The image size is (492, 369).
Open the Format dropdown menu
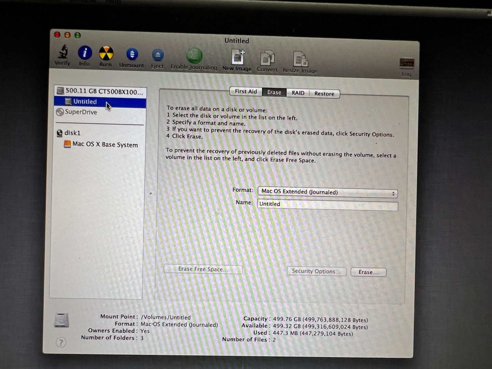[x=327, y=192]
